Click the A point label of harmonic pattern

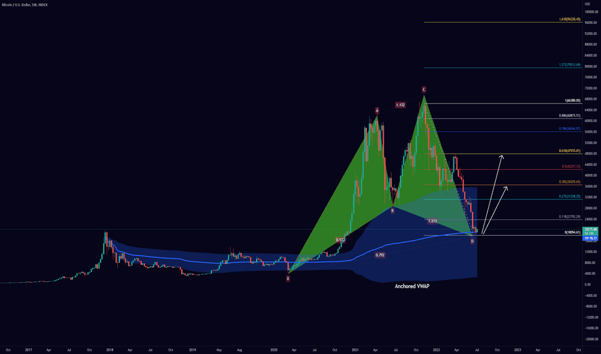[377, 111]
